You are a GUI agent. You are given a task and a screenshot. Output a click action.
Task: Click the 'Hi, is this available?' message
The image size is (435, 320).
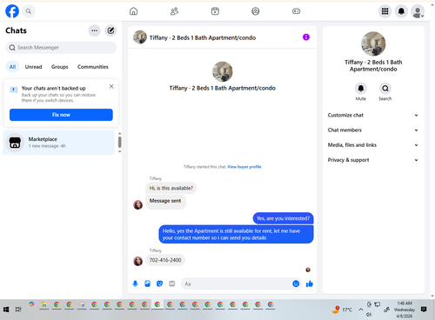171,188
